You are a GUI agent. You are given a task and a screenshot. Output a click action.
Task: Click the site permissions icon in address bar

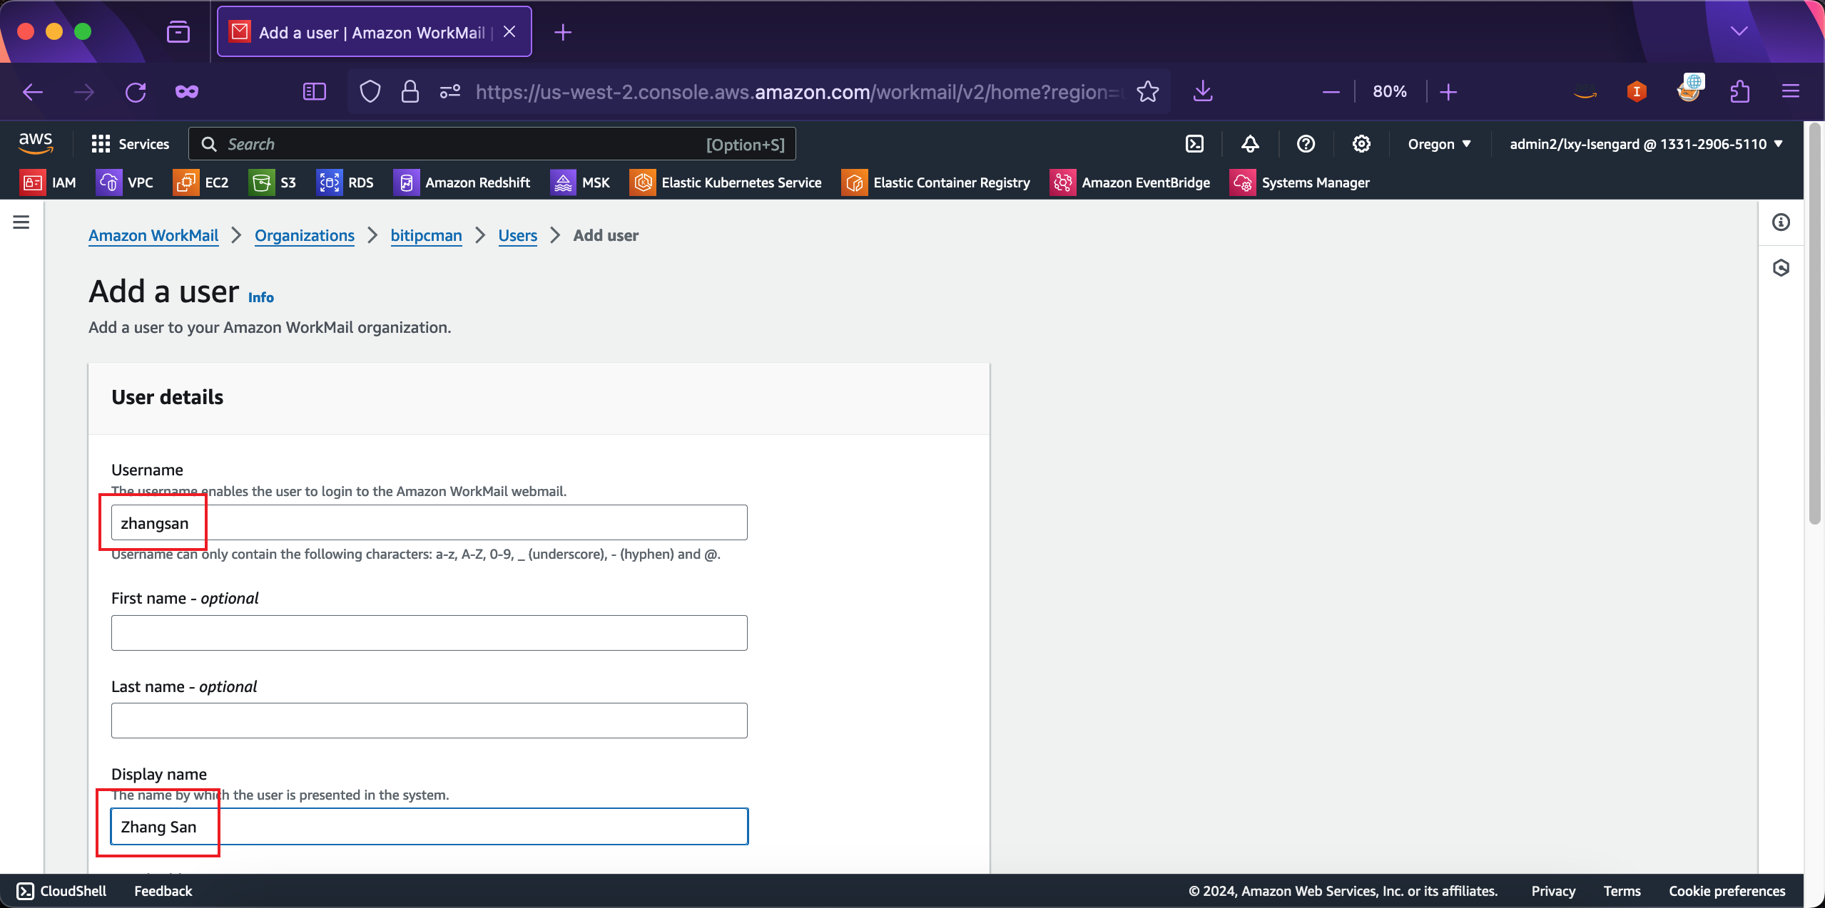[450, 92]
